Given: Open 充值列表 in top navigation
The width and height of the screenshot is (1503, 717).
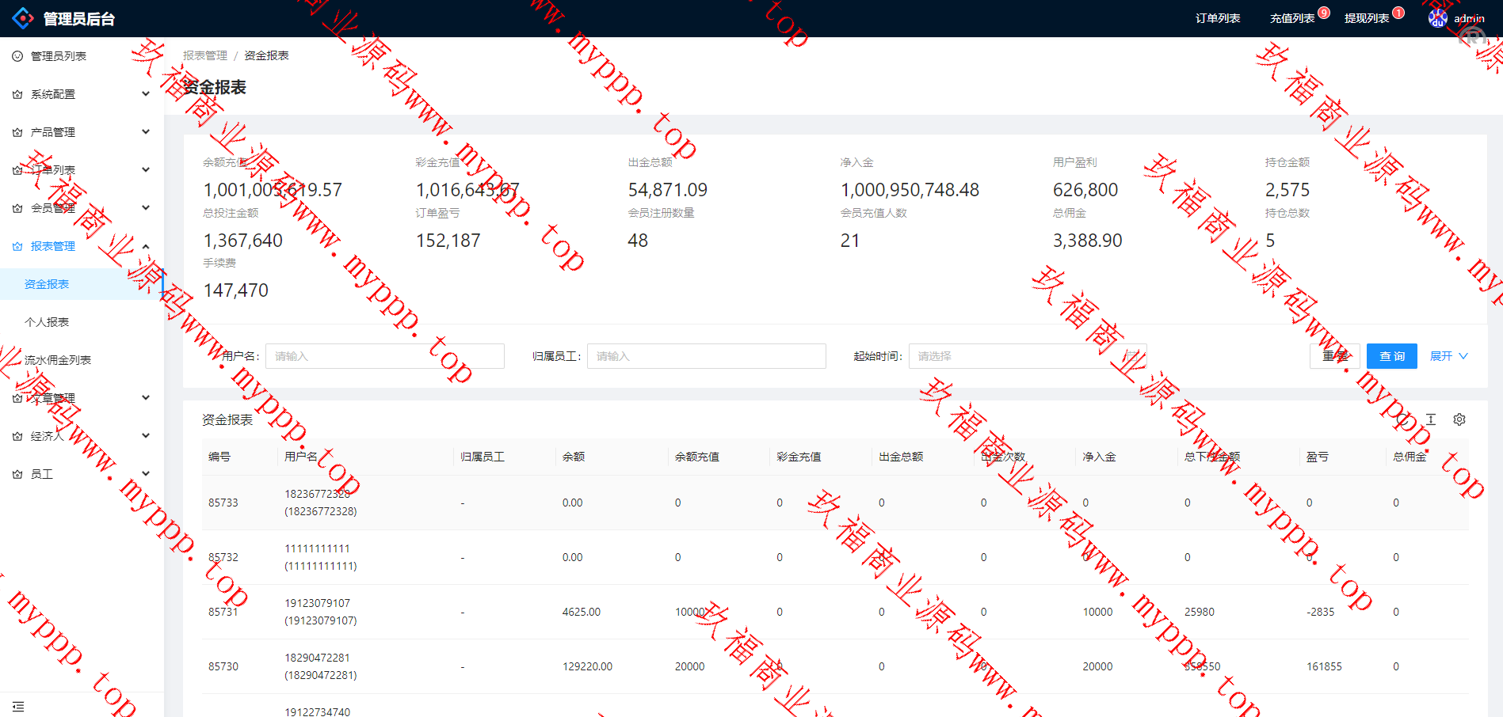Looking at the screenshot, I should tap(1292, 18).
